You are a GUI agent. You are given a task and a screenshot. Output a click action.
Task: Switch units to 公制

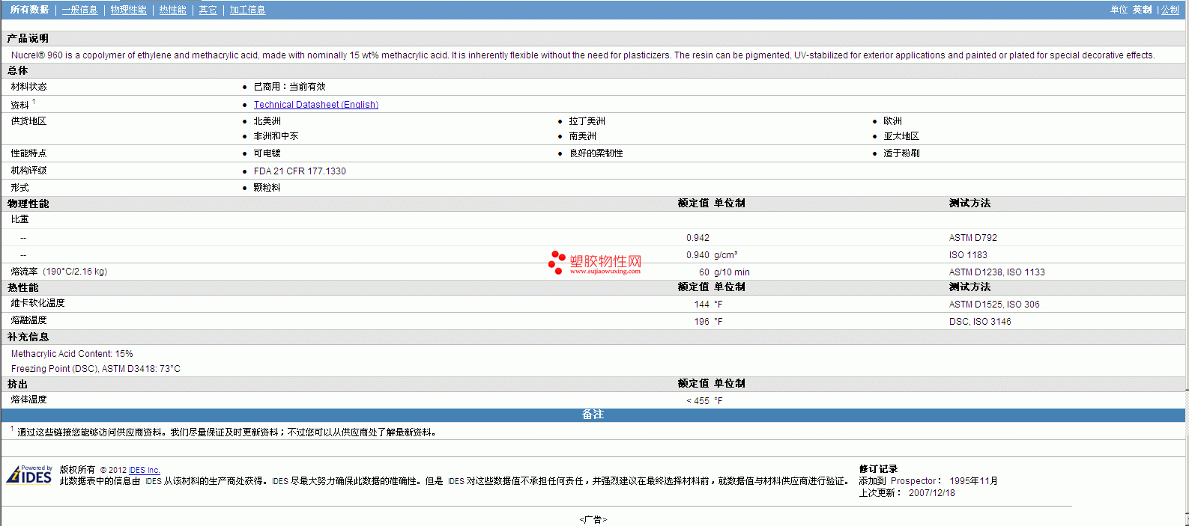[1170, 10]
